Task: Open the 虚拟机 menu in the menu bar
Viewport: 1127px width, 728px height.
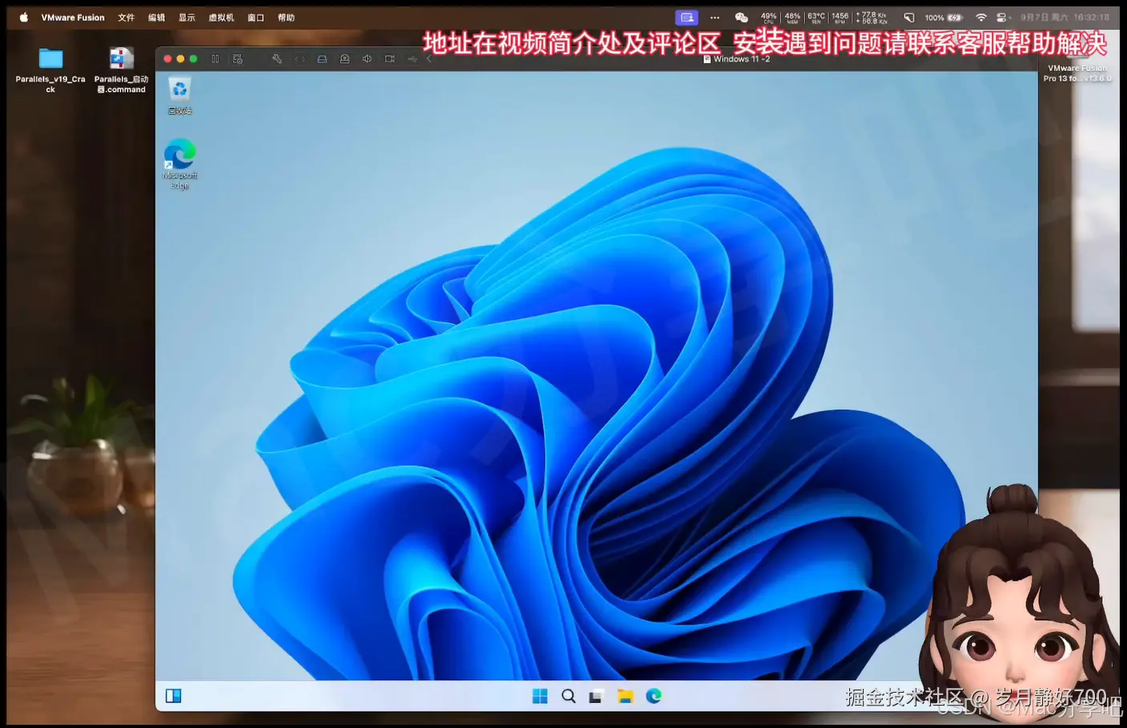Action: pos(221,17)
